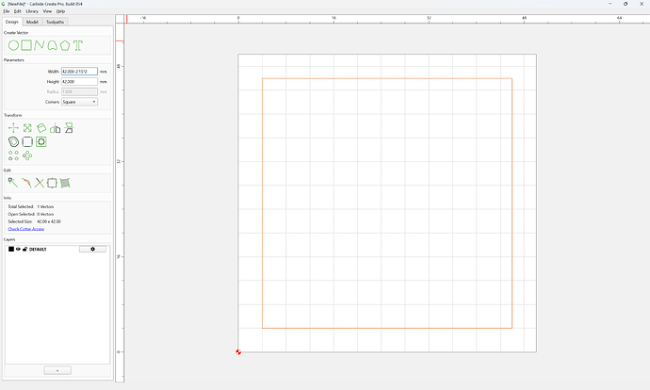Click the 'Selected Size' info text
Screen dimensions: 650x390
tap(35, 221)
